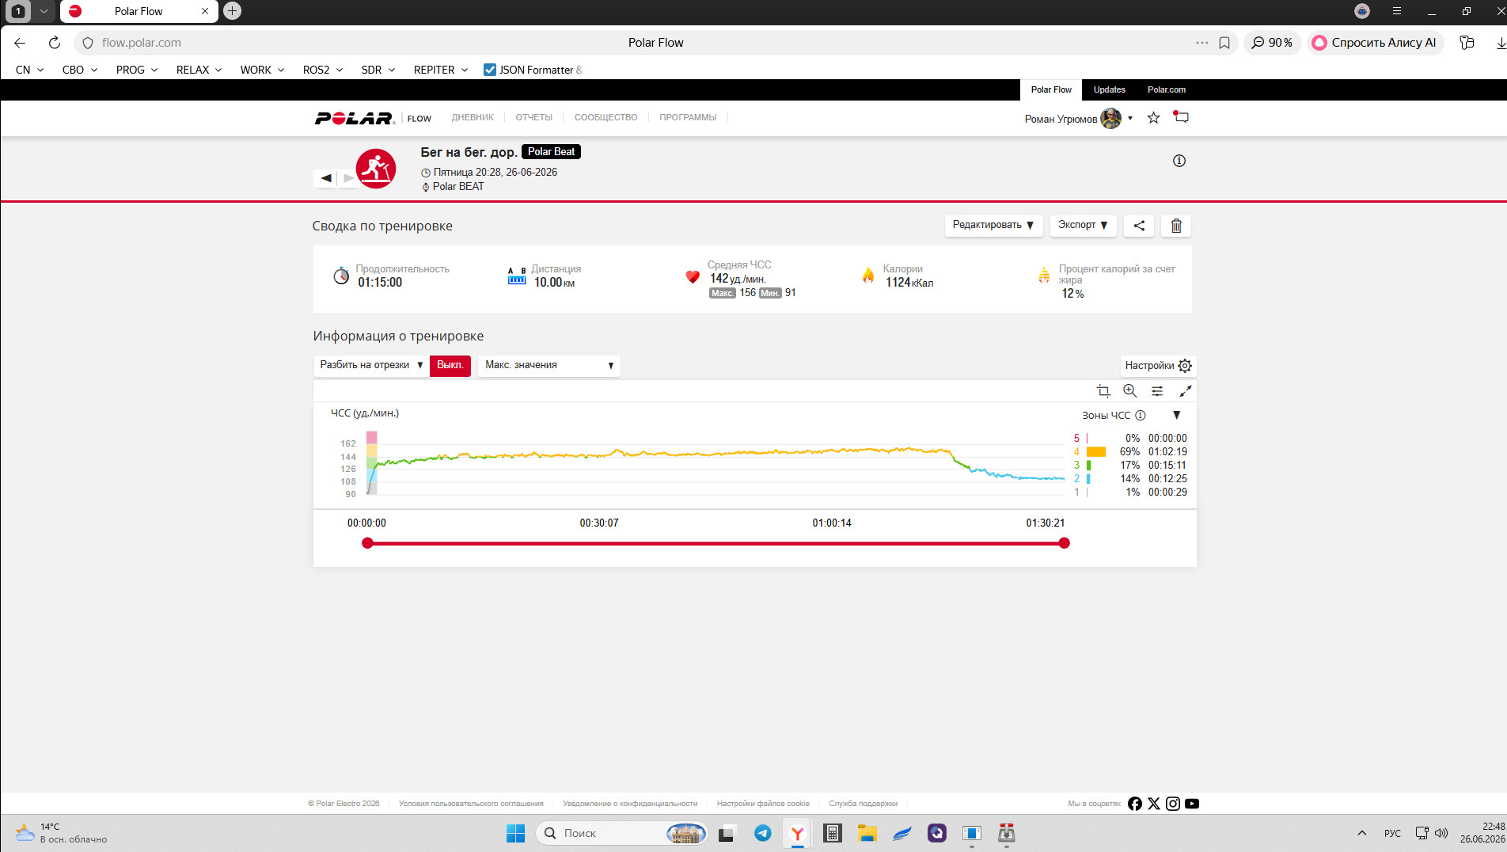
Task: Open graph display options sliders icon
Action: tap(1157, 391)
